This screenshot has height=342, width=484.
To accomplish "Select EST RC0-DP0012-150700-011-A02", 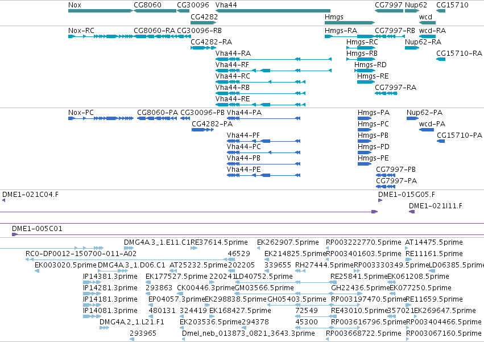I will tap(126, 259).
